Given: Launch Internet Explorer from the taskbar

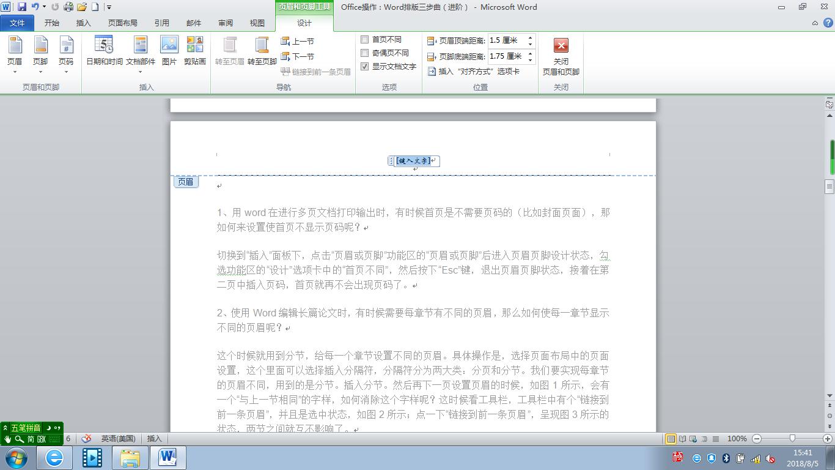Looking at the screenshot, I should pyautogui.click(x=55, y=457).
